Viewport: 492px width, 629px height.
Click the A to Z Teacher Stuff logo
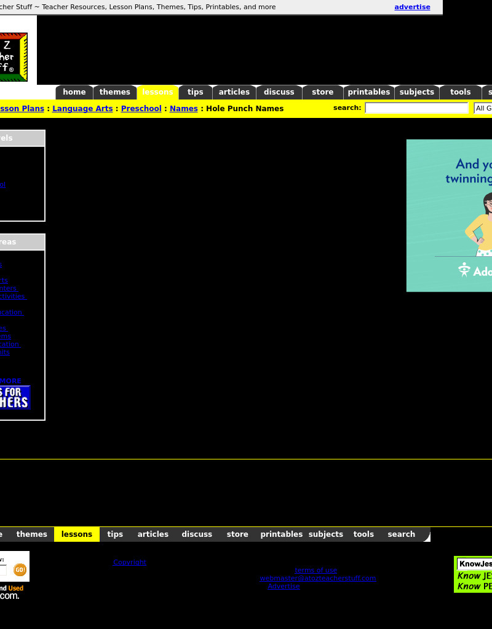[x=14, y=57]
